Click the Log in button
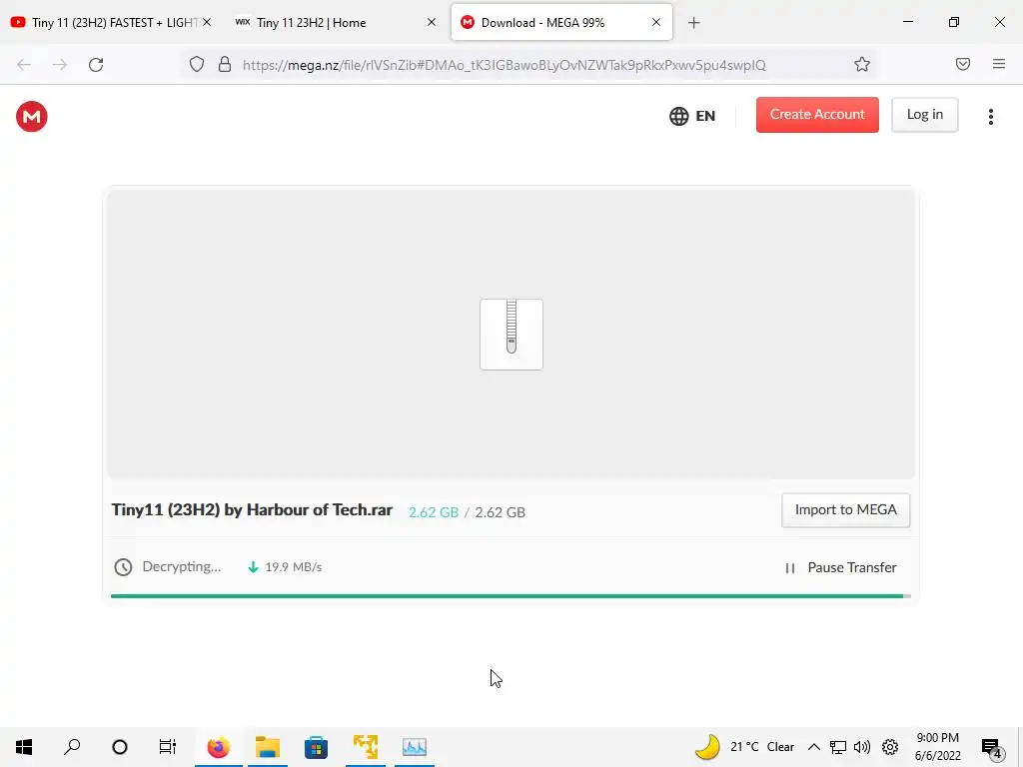Viewport: 1023px width, 767px height. [x=924, y=114]
